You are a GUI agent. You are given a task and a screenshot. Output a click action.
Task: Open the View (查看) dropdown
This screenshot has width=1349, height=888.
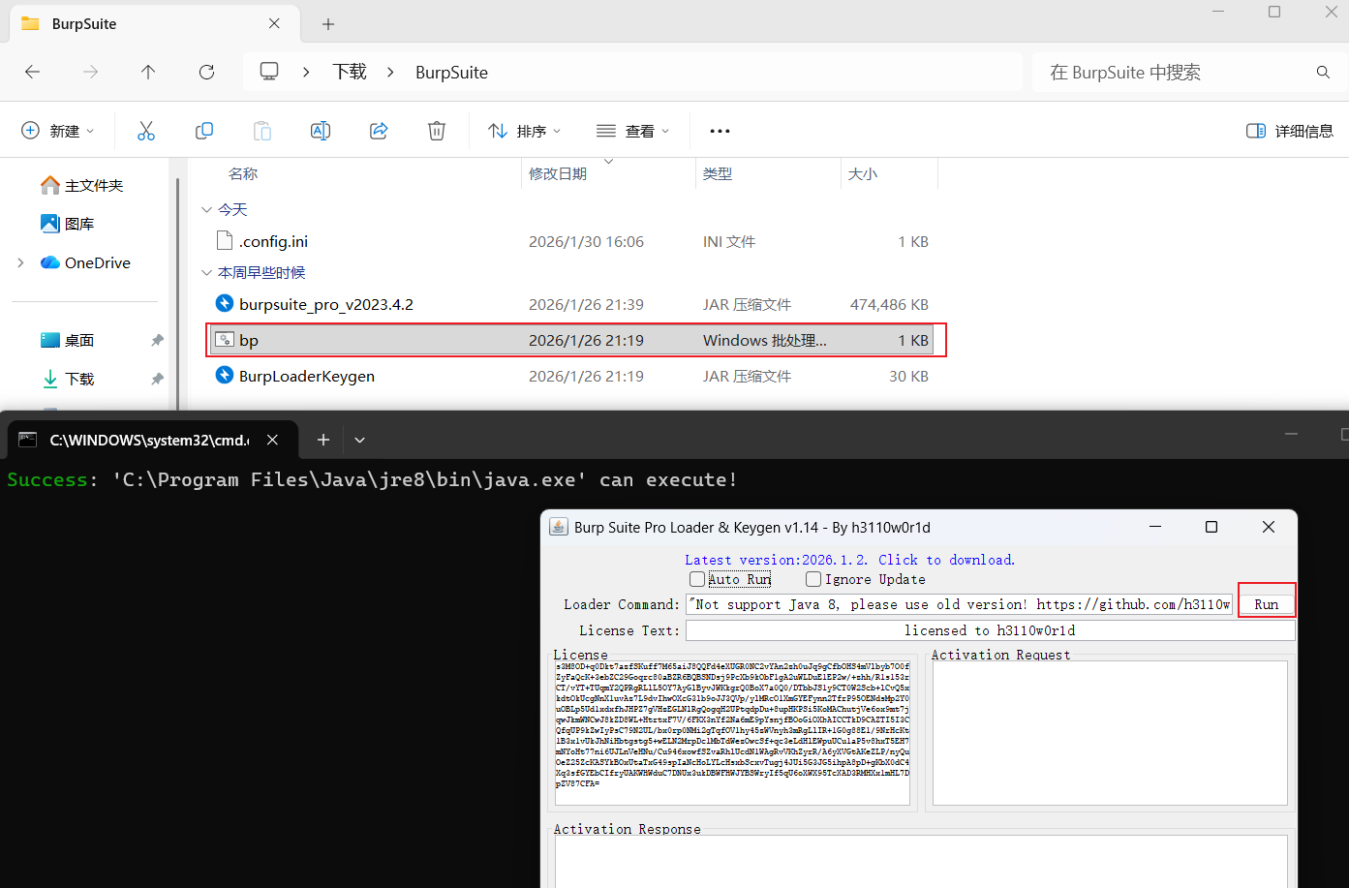(x=633, y=131)
